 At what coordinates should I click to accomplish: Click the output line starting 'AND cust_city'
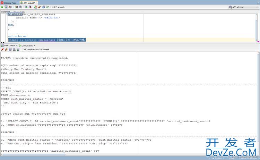coord(31,103)
